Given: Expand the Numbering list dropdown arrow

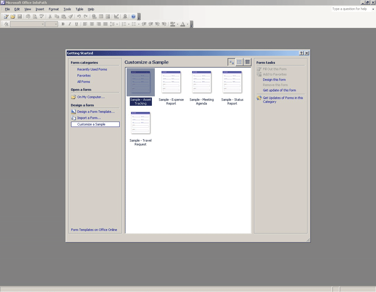Looking at the screenshot, I should point(129,24).
